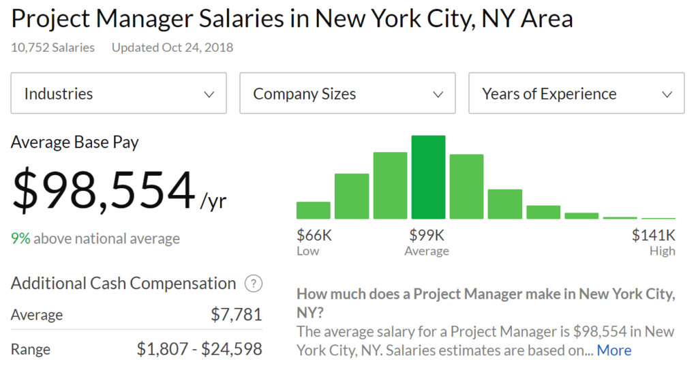Select the dark green average salary bar
Image resolution: width=698 pixels, height=366 pixels.
point(428,177)
